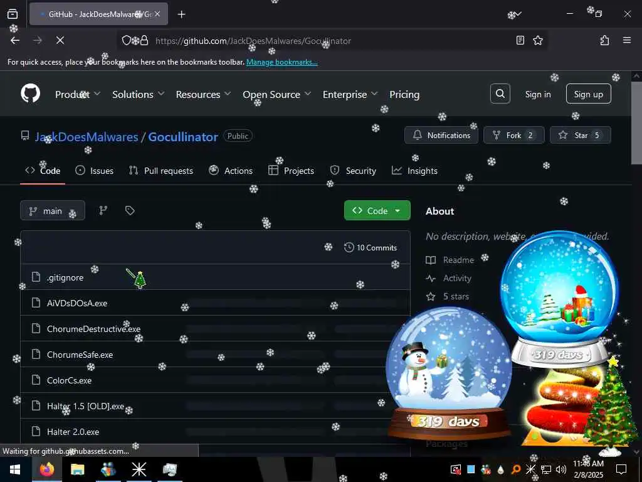Click the Firefox back arrow
Viewport: 642px width, 482px height.
[15, 40]
